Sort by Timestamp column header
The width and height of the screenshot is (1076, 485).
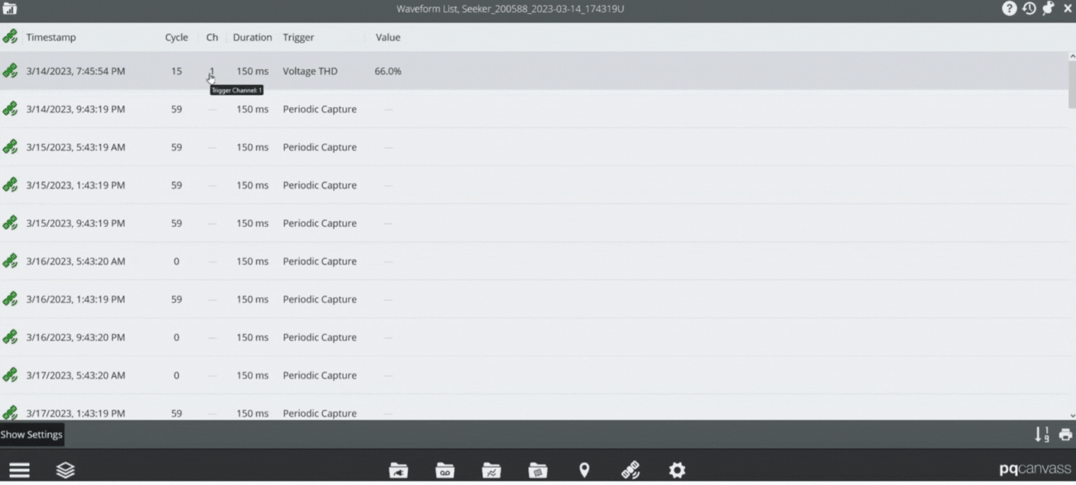click(51, 37)
